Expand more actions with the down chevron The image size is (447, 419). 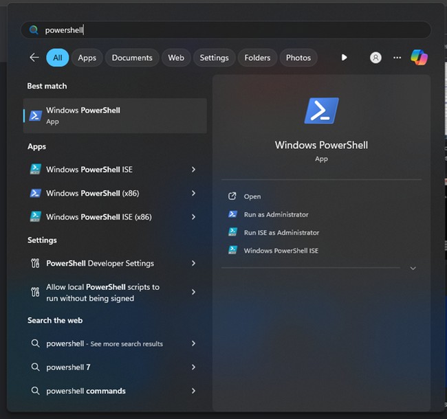click(413, 268)
